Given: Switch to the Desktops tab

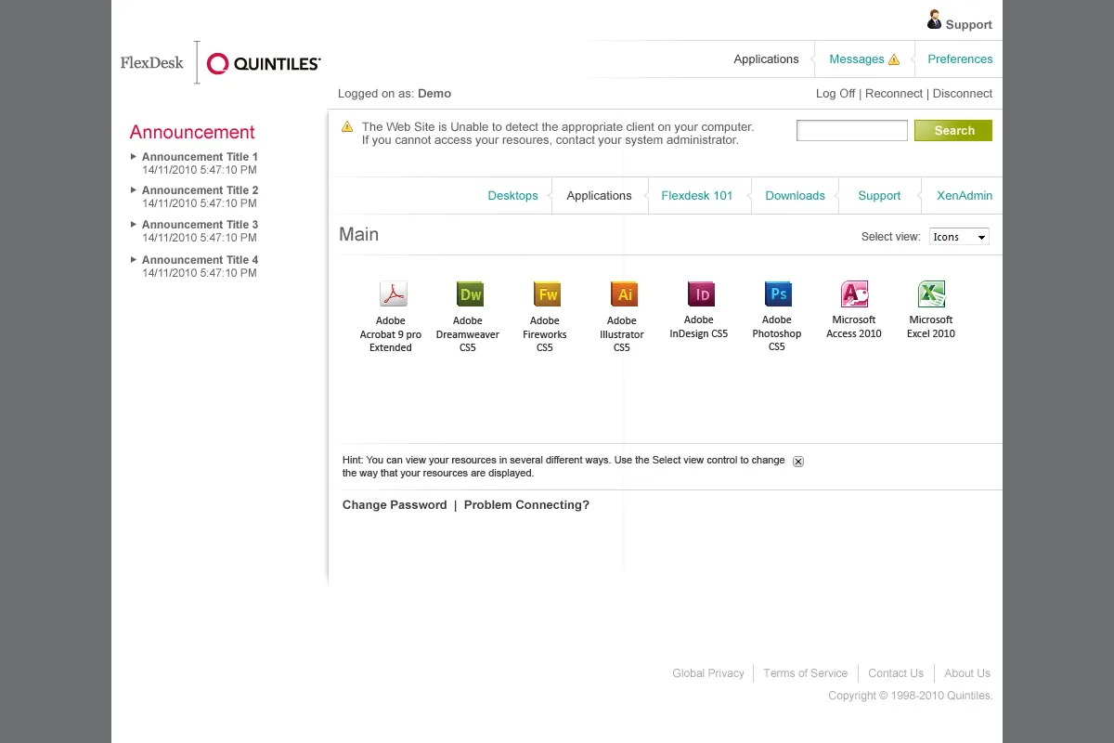Looking at the screenshot, I should point(512,196).
